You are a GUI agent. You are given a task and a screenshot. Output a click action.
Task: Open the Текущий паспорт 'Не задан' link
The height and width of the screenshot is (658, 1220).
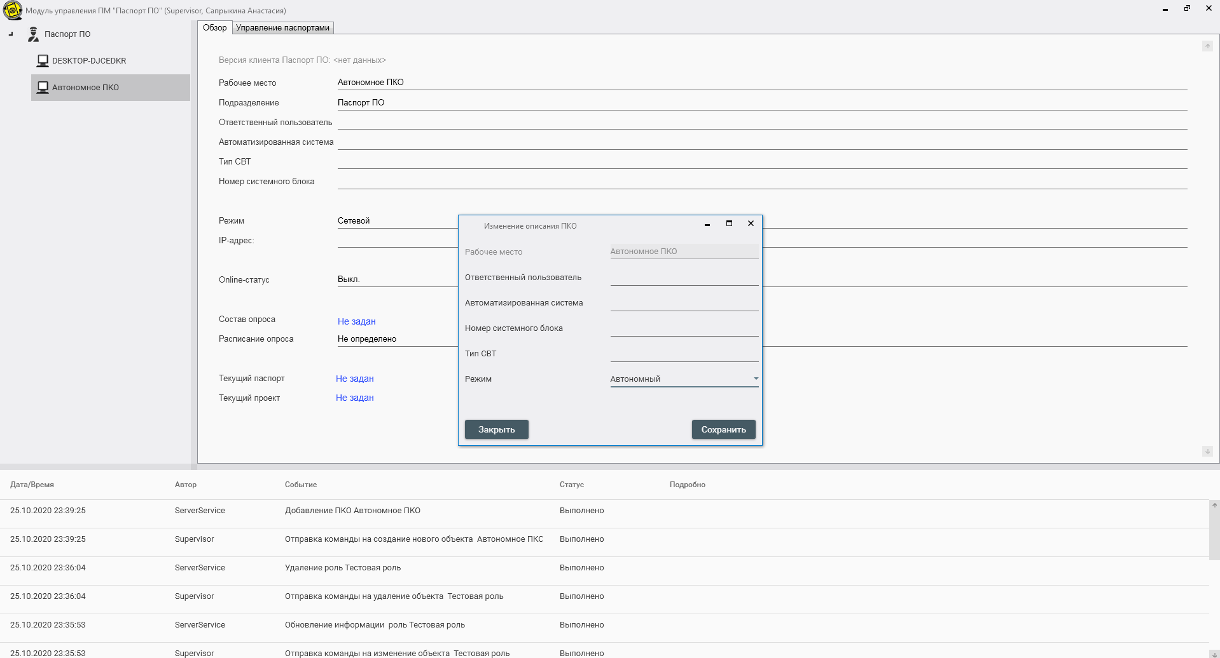[355, 379]
